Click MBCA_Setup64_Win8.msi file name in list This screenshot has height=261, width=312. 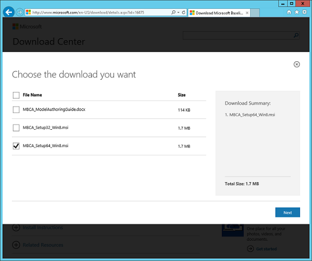(x=45, y=146)
